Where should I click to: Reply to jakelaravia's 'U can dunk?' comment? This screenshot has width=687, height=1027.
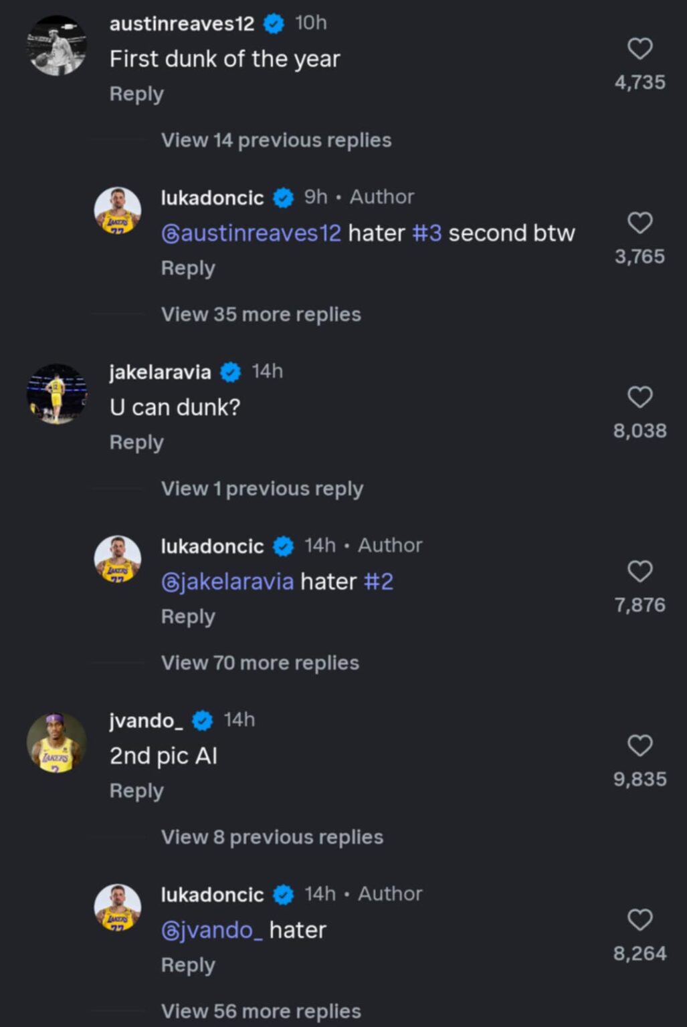click(x=136, y=441)
